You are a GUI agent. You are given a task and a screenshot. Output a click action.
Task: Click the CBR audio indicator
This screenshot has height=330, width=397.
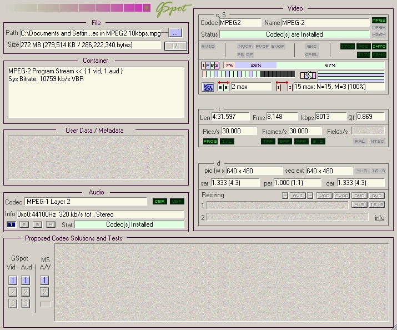click(160, 202)
